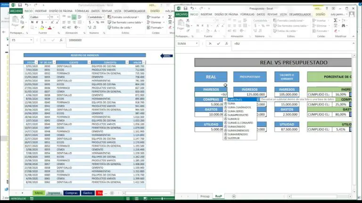Image resolution: width=362 pixels, height=203 pixels.
Task: Switch to the Compras sheet tab
Action: pyautogui.click(x=71, y=193)
